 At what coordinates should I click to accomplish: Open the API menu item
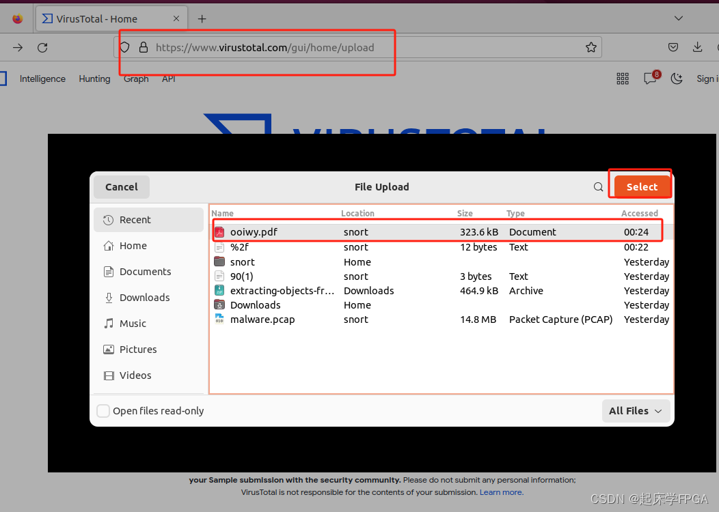168,79
